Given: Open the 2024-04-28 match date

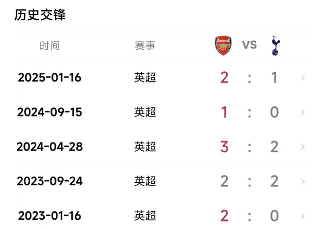Looking at the screenshot, I should pos(49,147).
